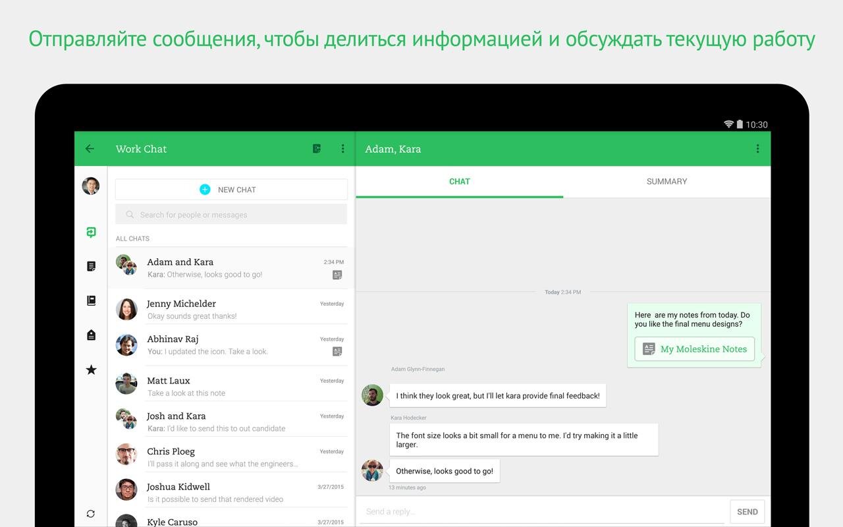
Task: Open the Shortcuts star icon
Action: point(91,370)
